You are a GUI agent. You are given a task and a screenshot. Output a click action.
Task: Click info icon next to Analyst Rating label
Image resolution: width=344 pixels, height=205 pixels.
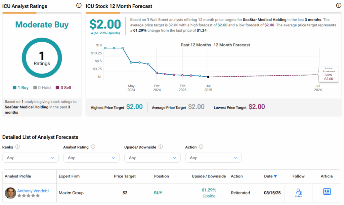[x=93, y=147]
